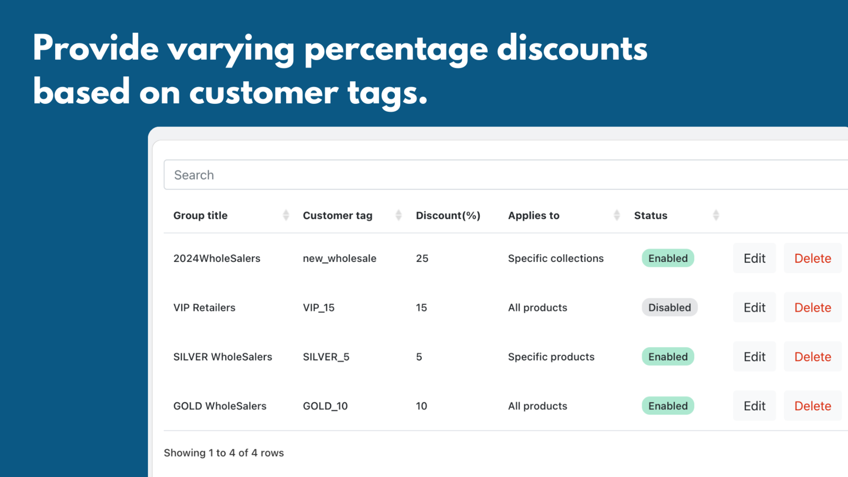848x477 pixels.
Task: Edit the 2024WholeSalers group
Action: [754, 258]
